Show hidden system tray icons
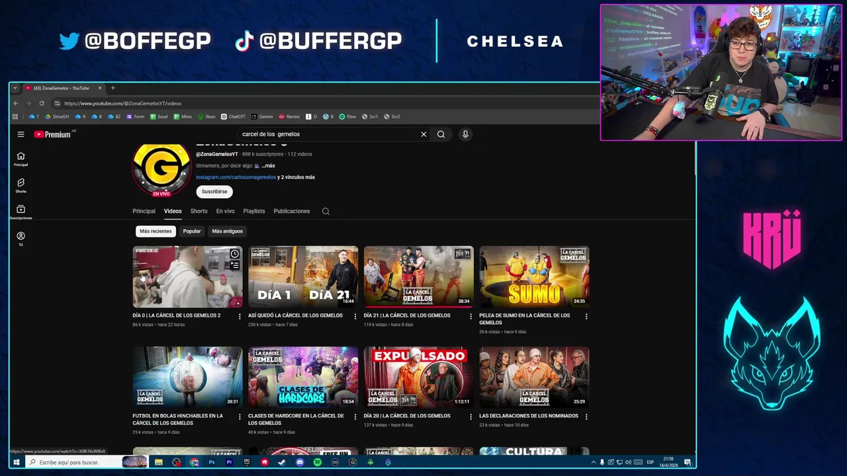 [593, 462]
